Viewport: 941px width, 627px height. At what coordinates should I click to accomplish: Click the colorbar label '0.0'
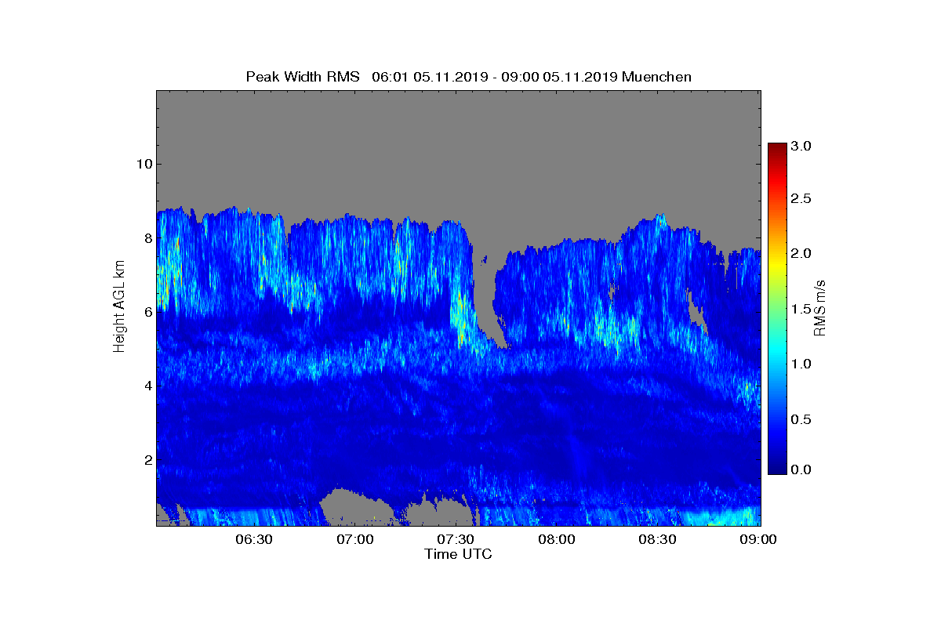pyautogui.click(x=801, y=469)
